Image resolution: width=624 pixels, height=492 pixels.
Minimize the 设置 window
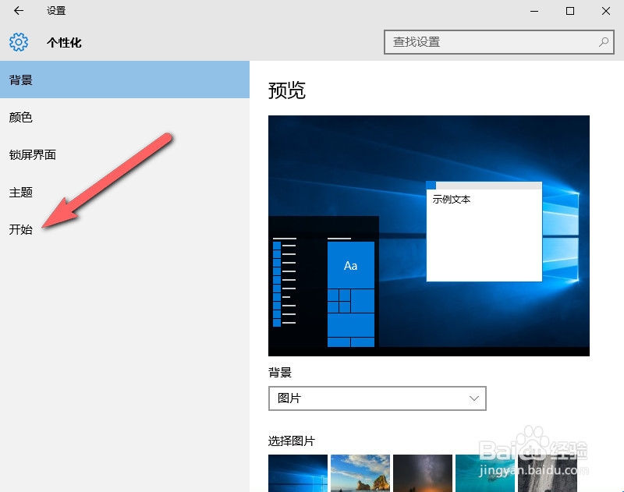534,11
